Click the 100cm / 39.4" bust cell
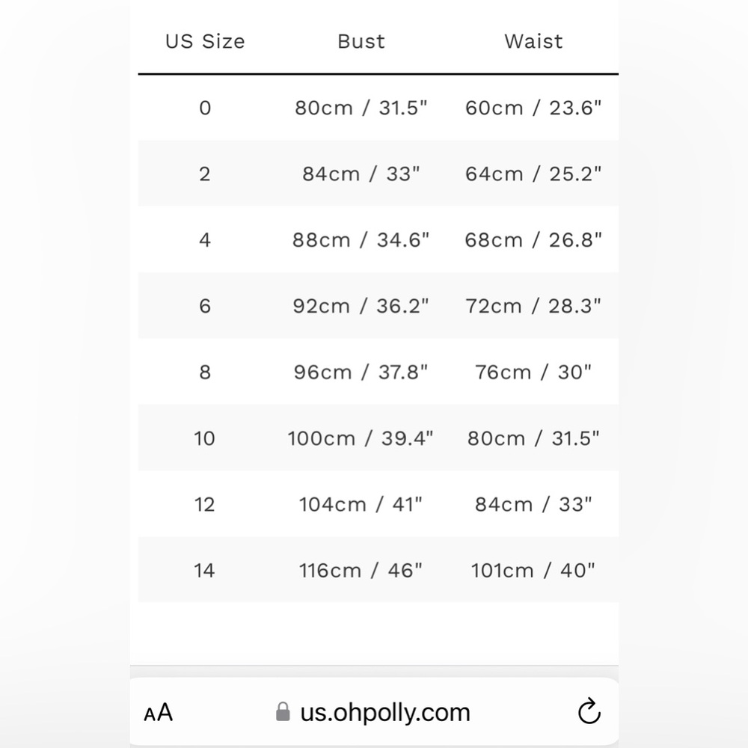The width and height of the screenshot is (748, 748). point(361,438)
